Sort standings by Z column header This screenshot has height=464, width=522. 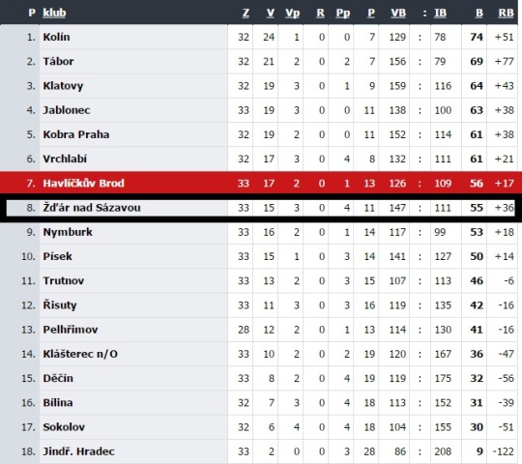[246, 13]
